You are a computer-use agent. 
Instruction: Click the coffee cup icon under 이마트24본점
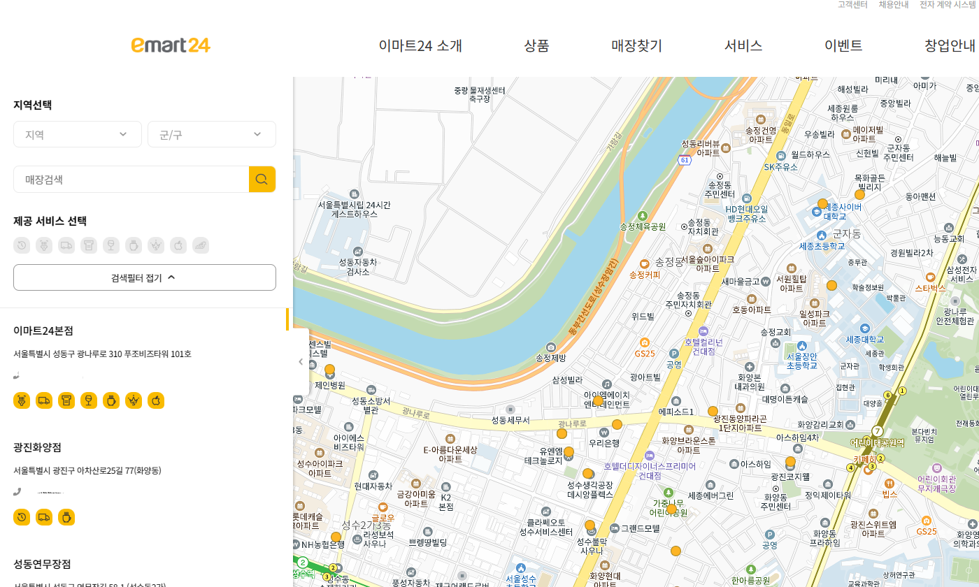click(111, 400)
